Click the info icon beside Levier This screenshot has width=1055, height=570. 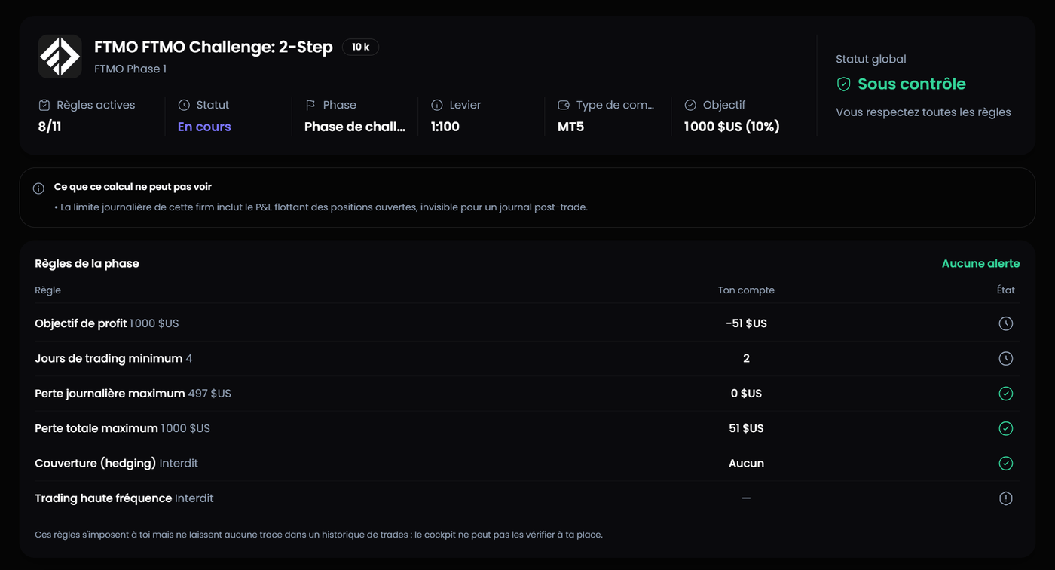[437, 105]
